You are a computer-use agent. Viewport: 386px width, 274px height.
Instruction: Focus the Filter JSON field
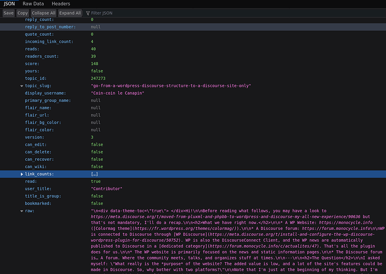[102, 13]
